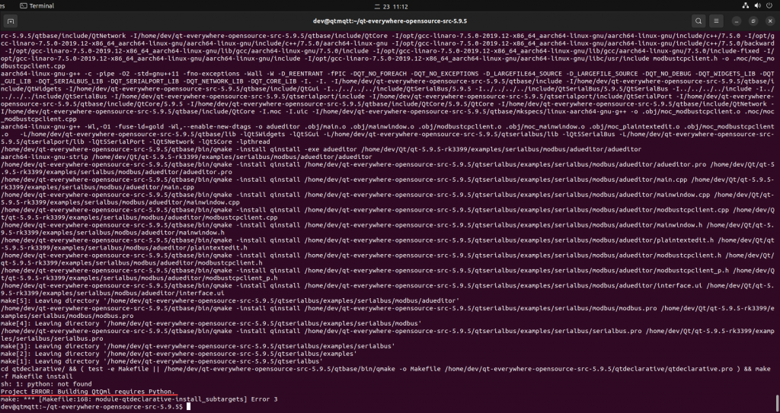Open the terminal hamburger menu

tap(716, 21)
